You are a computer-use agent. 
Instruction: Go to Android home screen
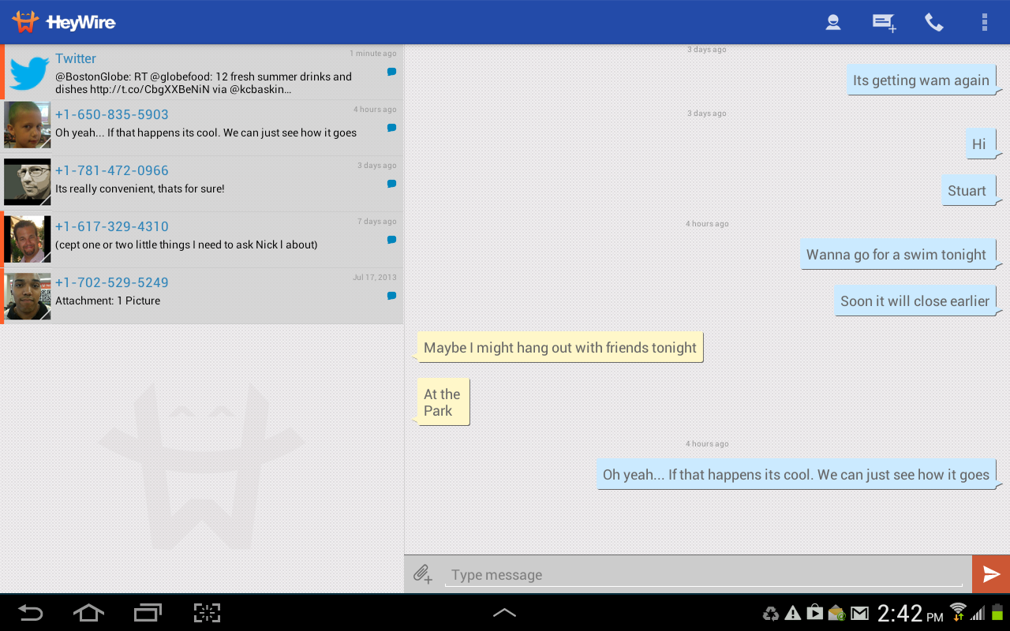[x=88, y=613]
